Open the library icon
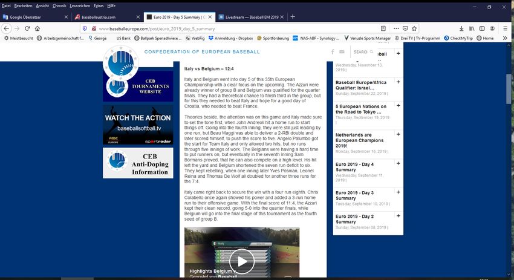 tap(472, 28)
